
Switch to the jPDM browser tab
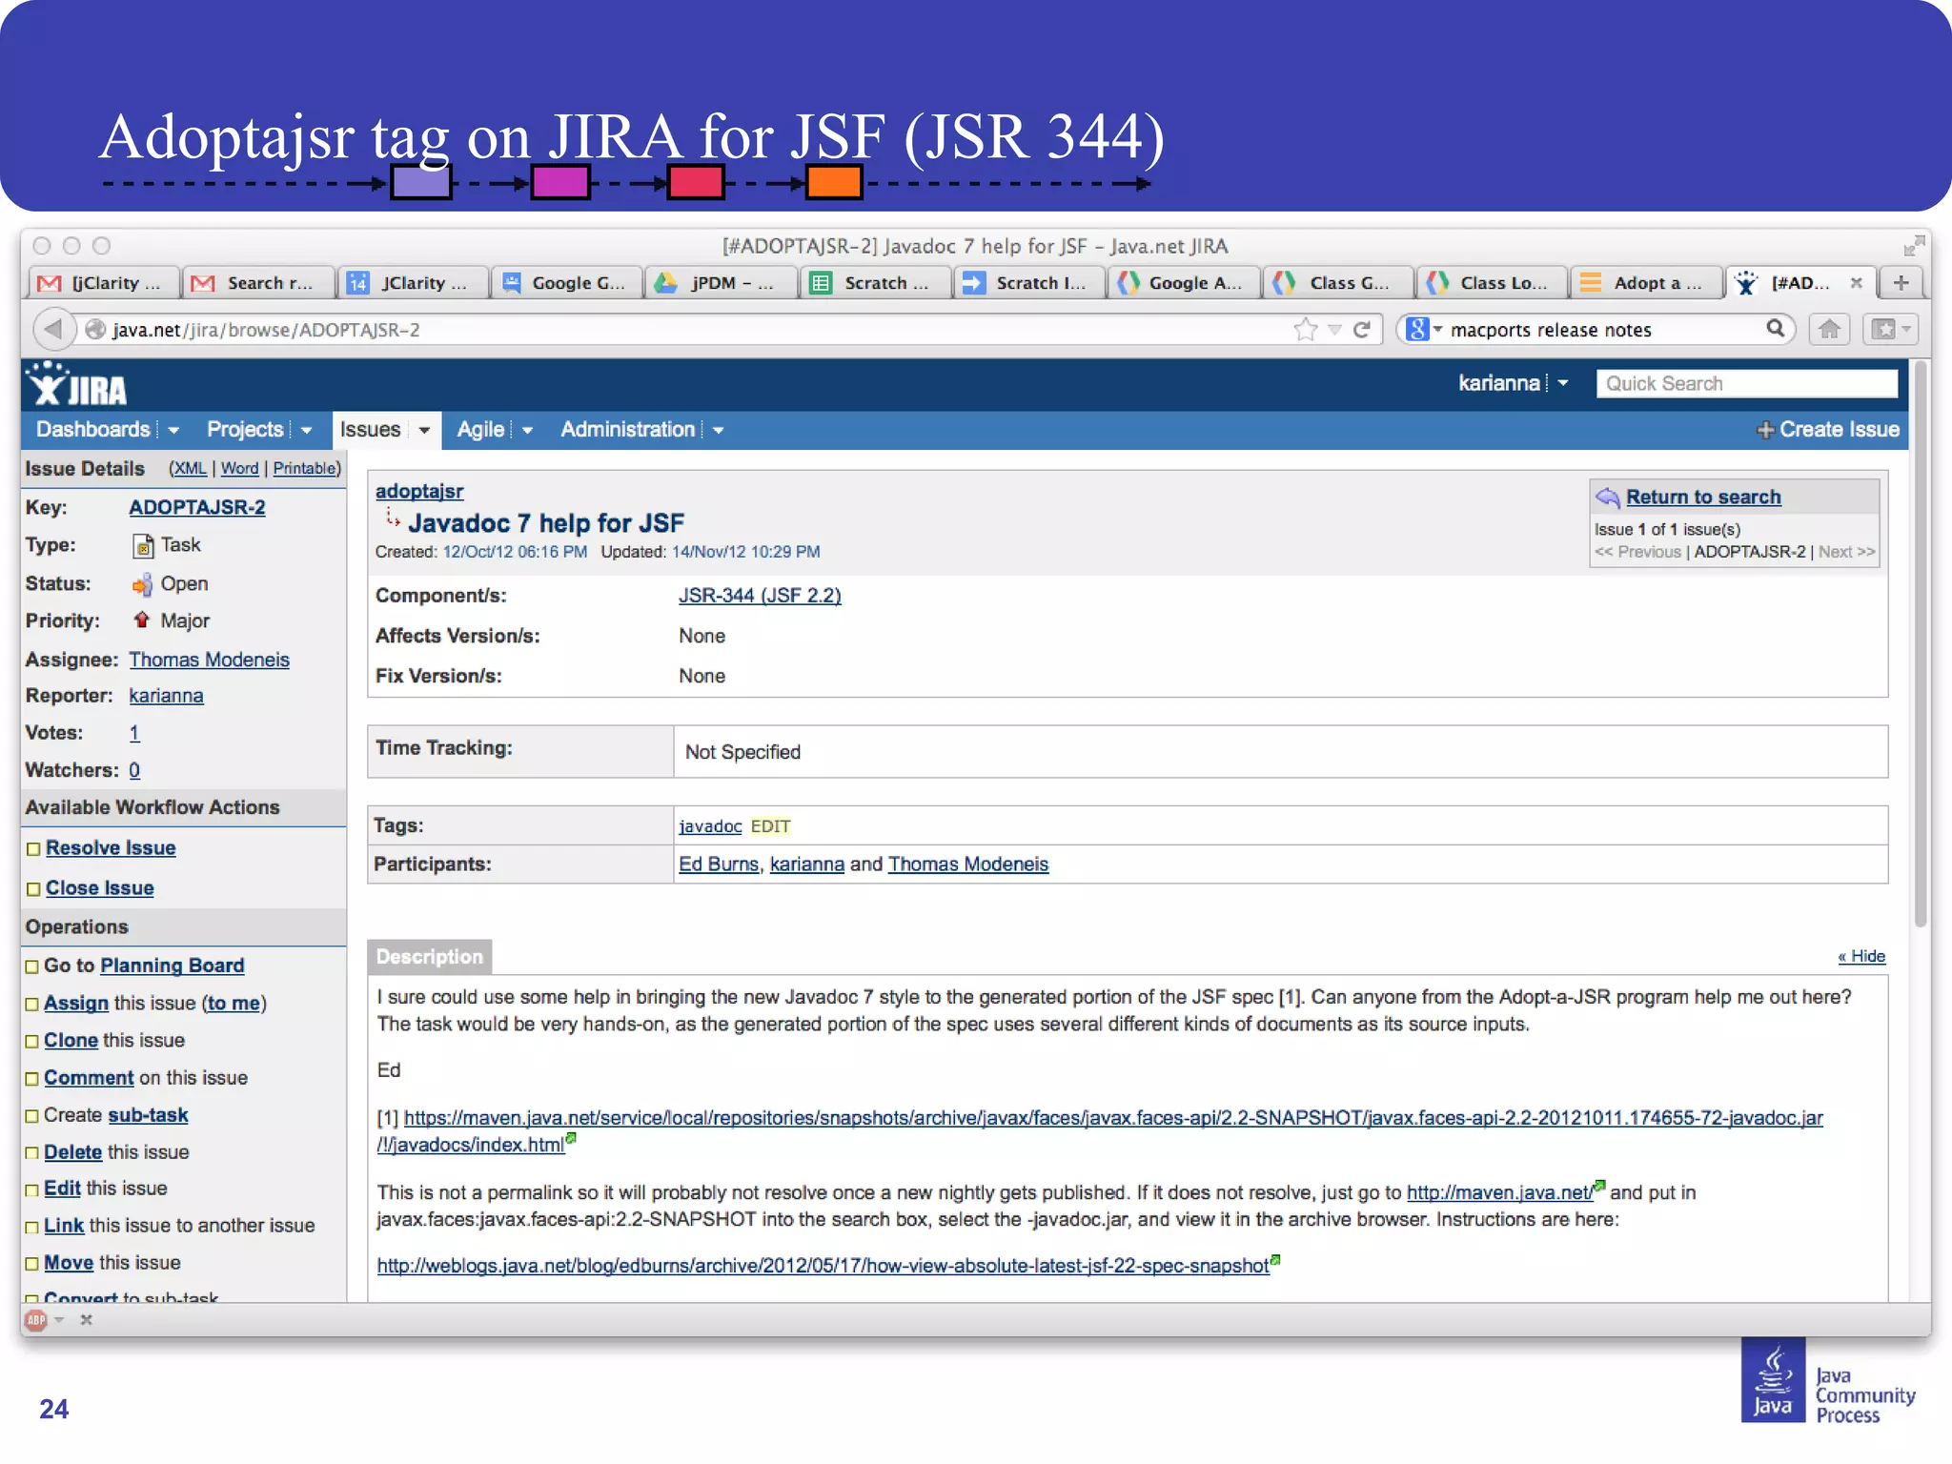point(721,283)
